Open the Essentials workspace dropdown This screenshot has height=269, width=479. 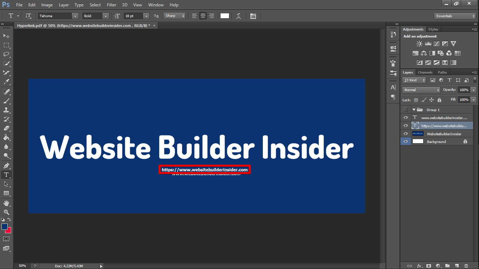coord(454,16)
